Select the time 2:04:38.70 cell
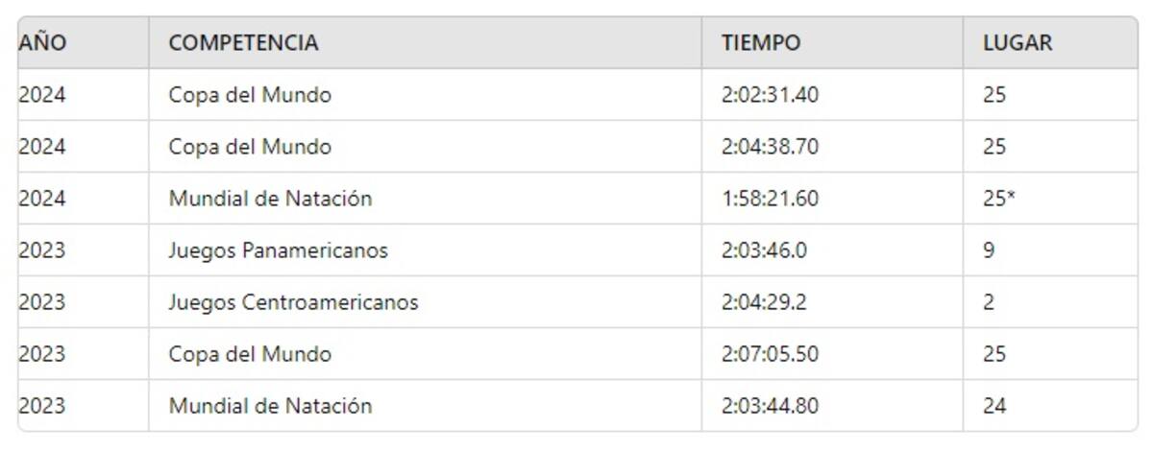Viewport: 1153px width, 451px height. (x=771, y=147)
